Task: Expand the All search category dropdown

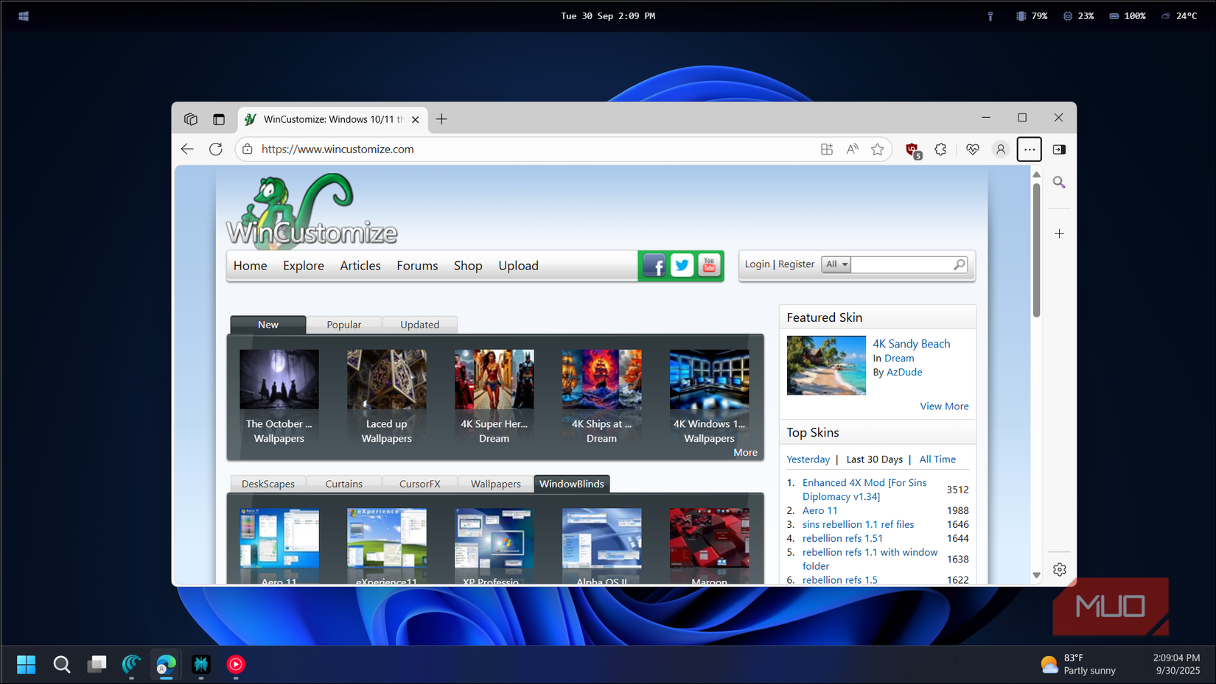Action: pos(836,264)
